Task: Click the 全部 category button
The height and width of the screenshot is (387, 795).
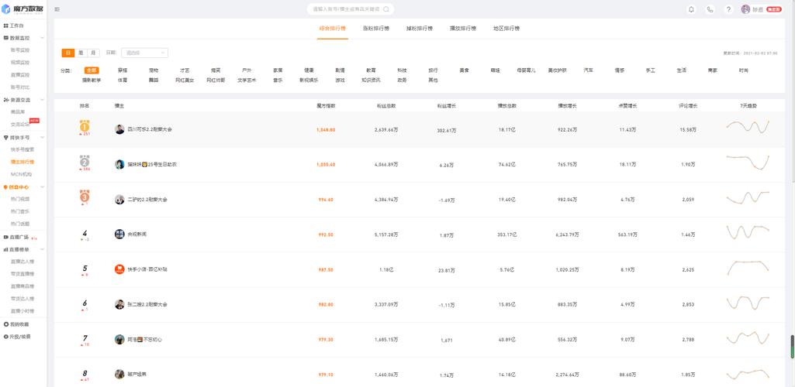Action: [92, 70]
